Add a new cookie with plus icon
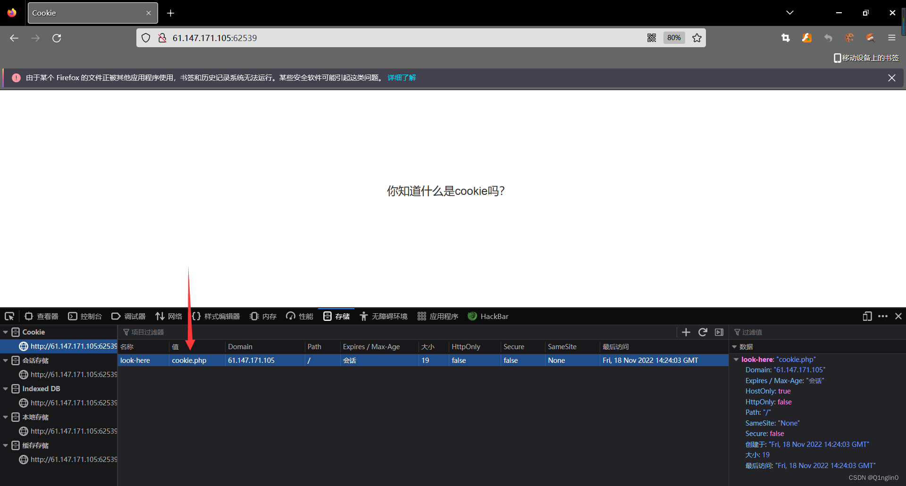This screenshot has width=906, height=486. click(x=686, y=332)
